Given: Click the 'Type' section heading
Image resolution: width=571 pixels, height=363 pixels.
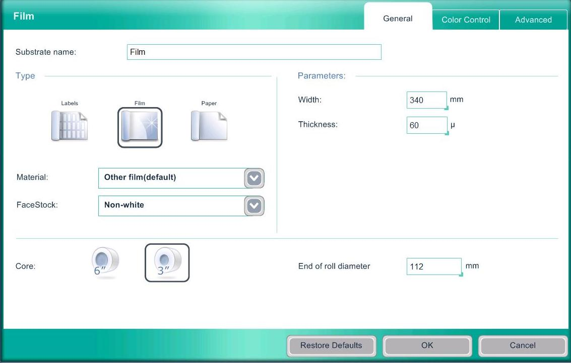Looking at the screenshot, I should coord(25,75).
